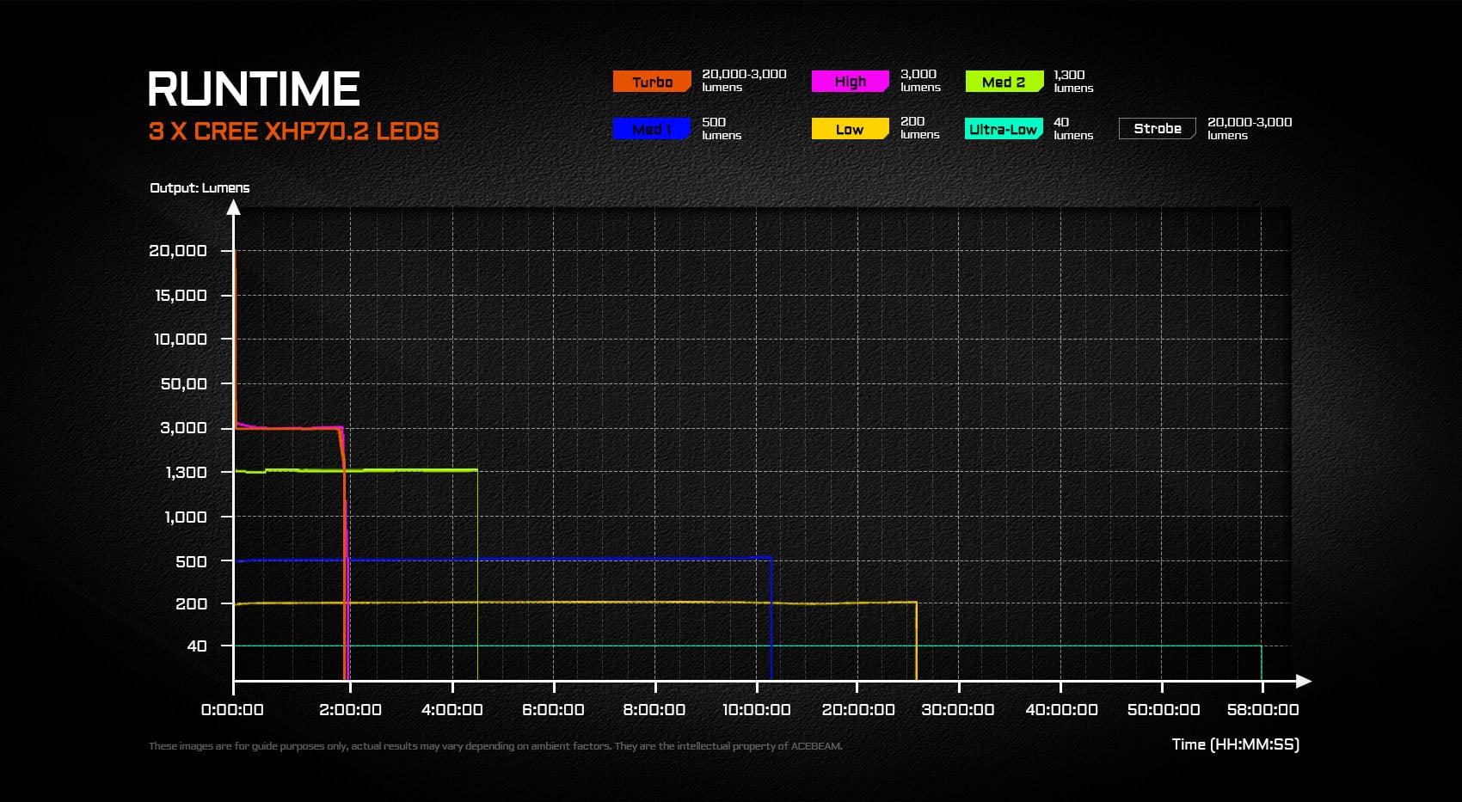The height and width of the screenshot is (802, 1462).
Task: Select the 30:00:00 time axis label
Action: pyautogui.click(x=958, y=710)
